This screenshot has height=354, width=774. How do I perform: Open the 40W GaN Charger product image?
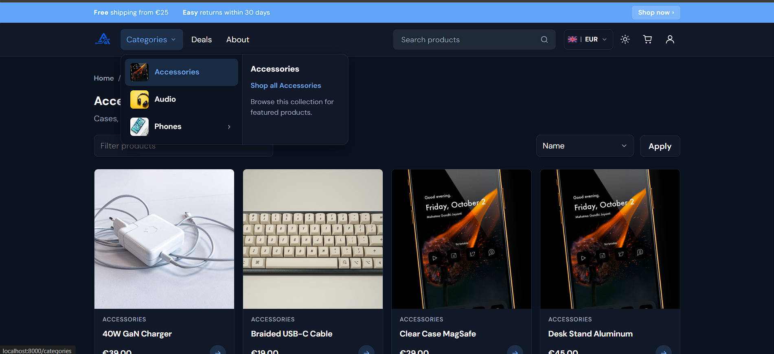click(x=164, y=239)
